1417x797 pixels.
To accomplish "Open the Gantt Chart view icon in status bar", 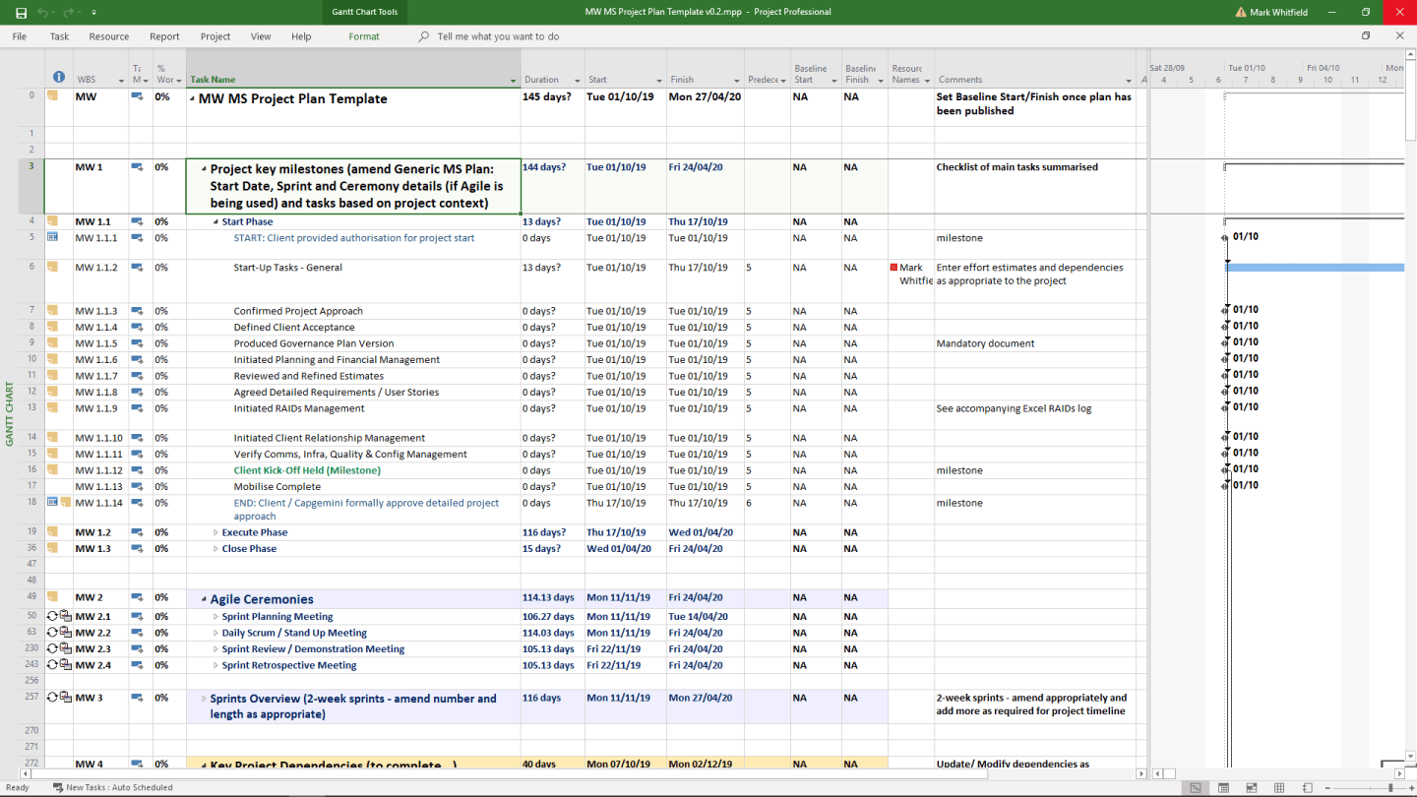I will (1196, 787).
